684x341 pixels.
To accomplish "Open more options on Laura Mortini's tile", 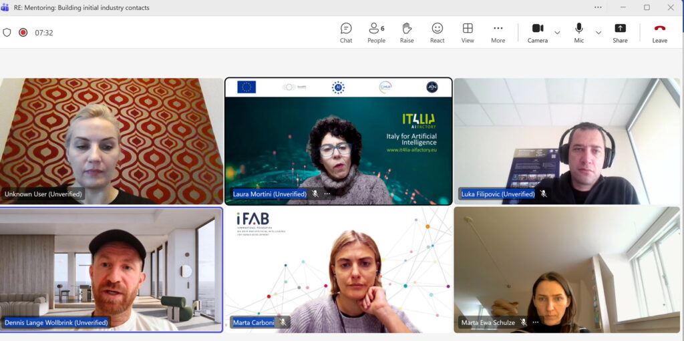I will click(x=327, y=194).
